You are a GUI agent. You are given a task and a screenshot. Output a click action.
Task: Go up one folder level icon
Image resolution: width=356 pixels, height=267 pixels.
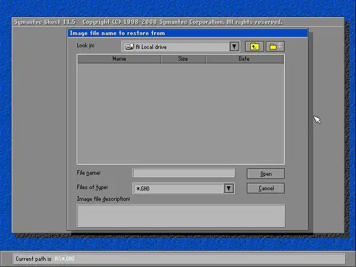point(255,47)
